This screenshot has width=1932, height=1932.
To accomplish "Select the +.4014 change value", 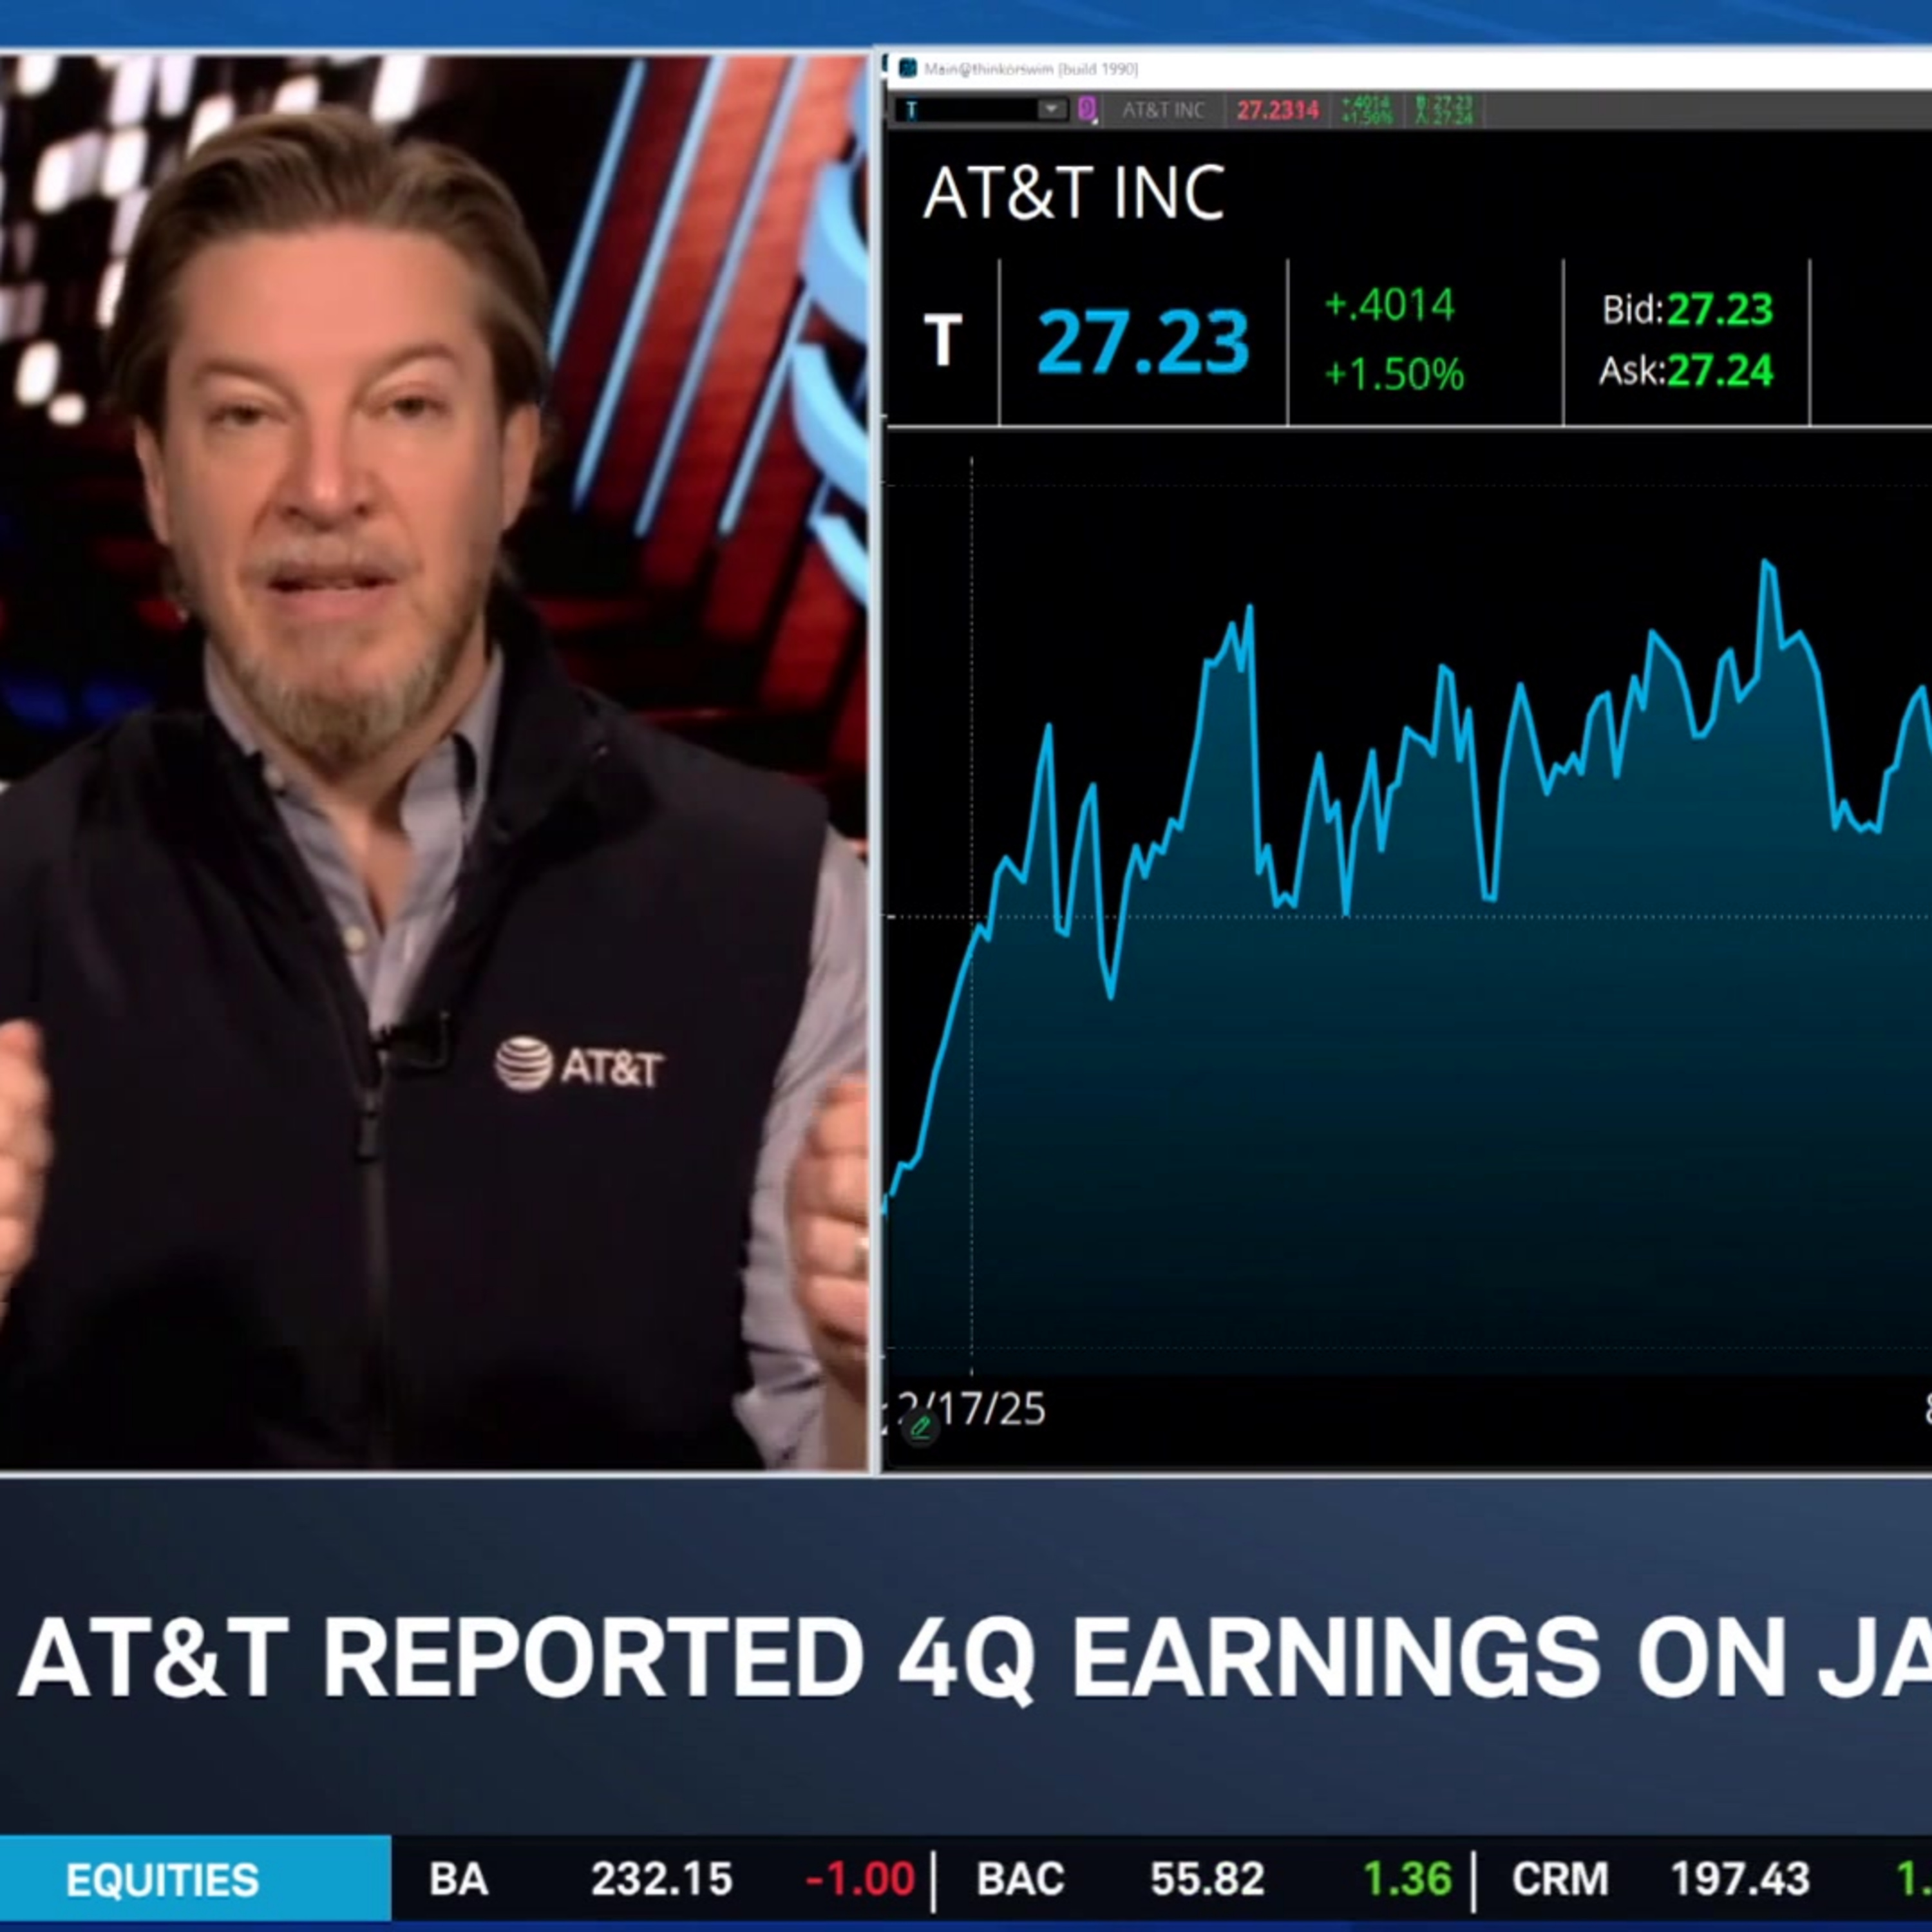I will tap(1389, 305).
